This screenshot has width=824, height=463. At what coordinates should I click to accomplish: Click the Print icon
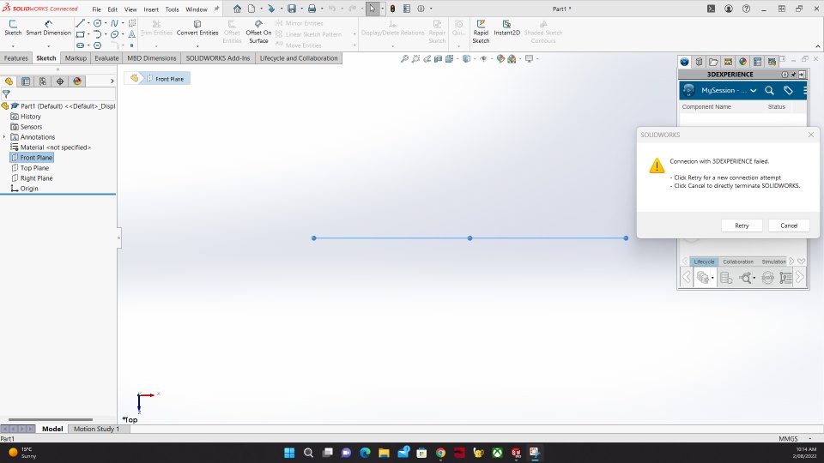[312, 9]
